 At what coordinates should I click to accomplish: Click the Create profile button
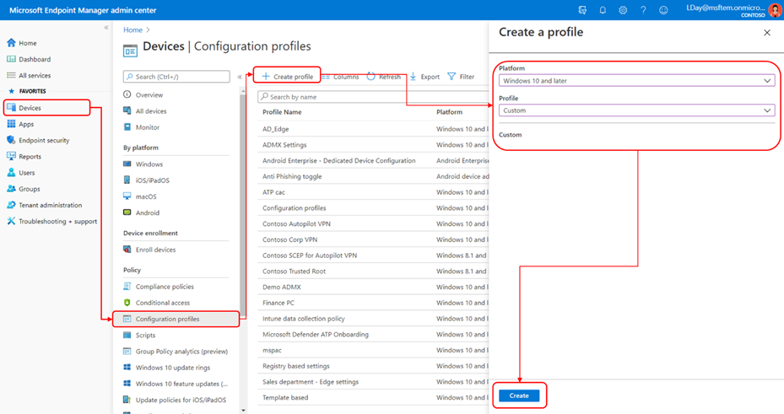tap(287, 77)
